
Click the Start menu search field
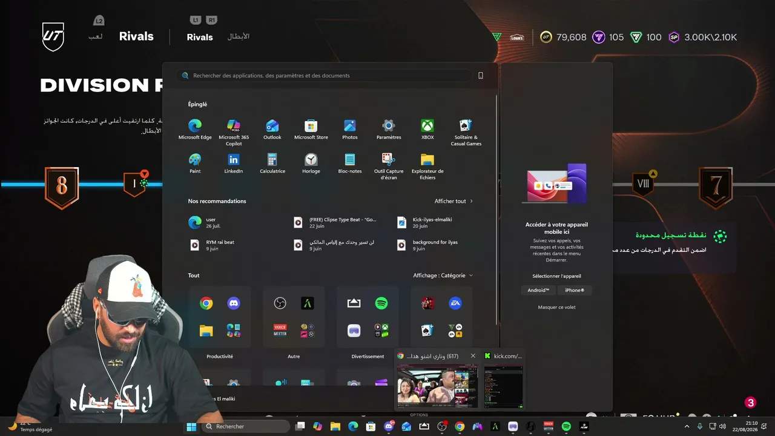(x=325, y=76)
